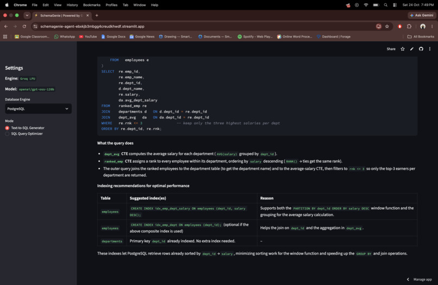The width and height of the screenshot is (438, 285).
Task: Switch to the SchemaGenie tab
Action: click(x=61, y=15)
